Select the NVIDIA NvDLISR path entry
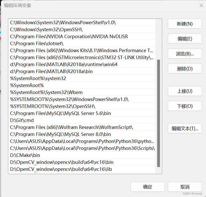This screenshot has height=197, width=206. [50, 36]
